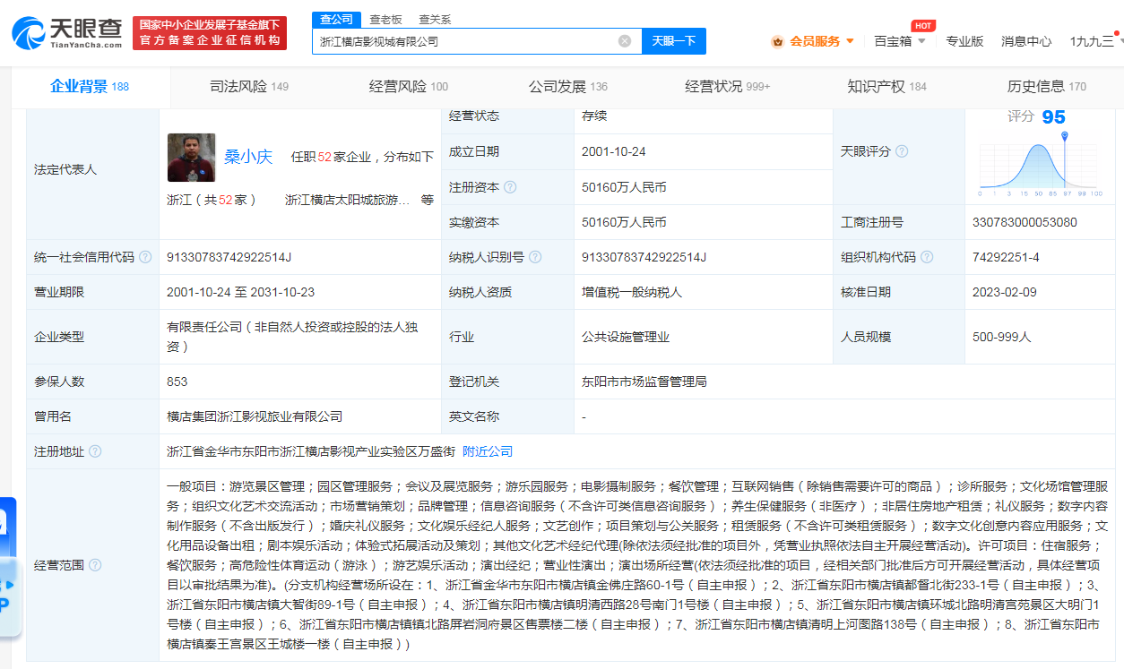
Task: Click the 企业类型 label
Action: [59, 337]
